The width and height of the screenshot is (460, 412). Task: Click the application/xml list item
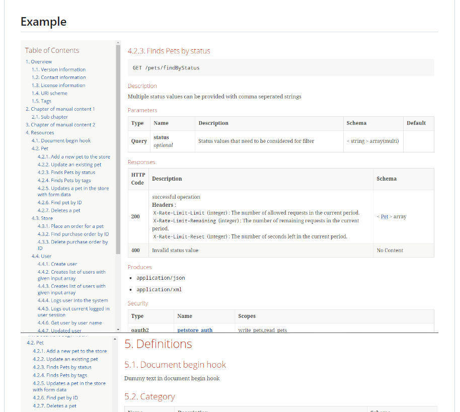(x=159, y=289)
